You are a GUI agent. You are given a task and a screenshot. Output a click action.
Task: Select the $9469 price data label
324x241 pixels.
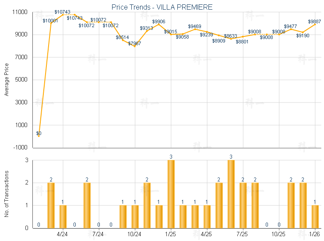(195, 27)
